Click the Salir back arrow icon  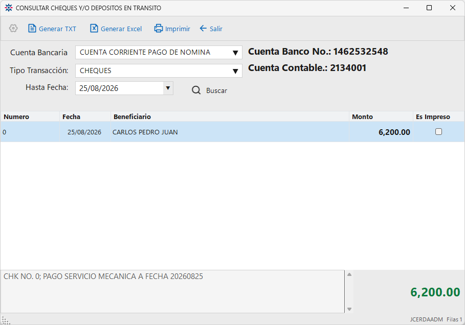point(203,29)
